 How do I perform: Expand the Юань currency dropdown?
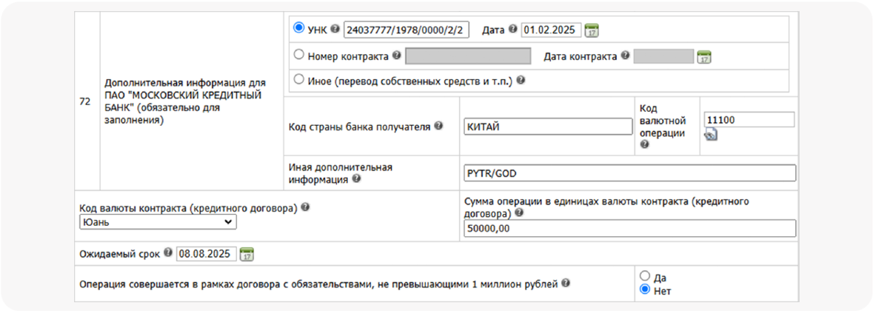(158, 222)
